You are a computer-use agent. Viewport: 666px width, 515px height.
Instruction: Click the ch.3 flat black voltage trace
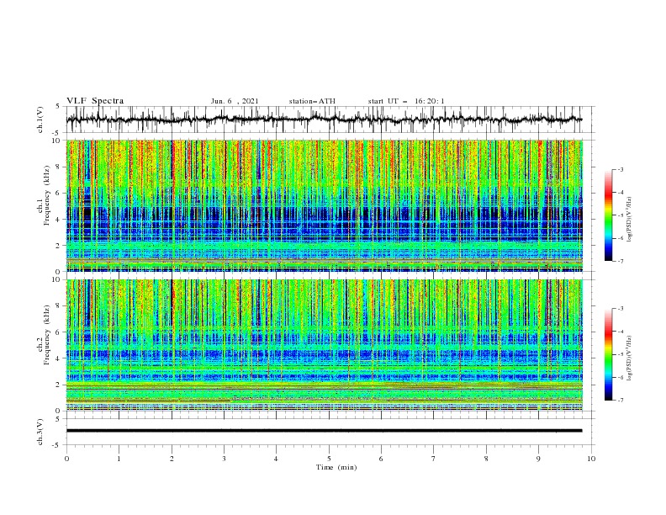pos(324,431)
